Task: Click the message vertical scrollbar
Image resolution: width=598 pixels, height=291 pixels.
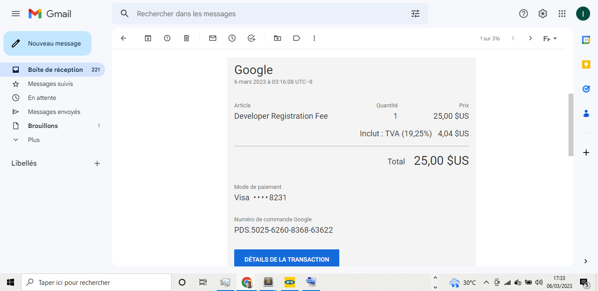Action: pos(570,124)
